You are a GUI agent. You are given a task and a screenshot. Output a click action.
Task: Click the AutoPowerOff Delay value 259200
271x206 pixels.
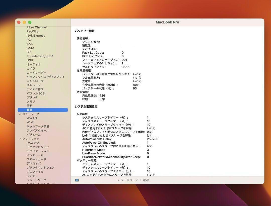[153, 139]
